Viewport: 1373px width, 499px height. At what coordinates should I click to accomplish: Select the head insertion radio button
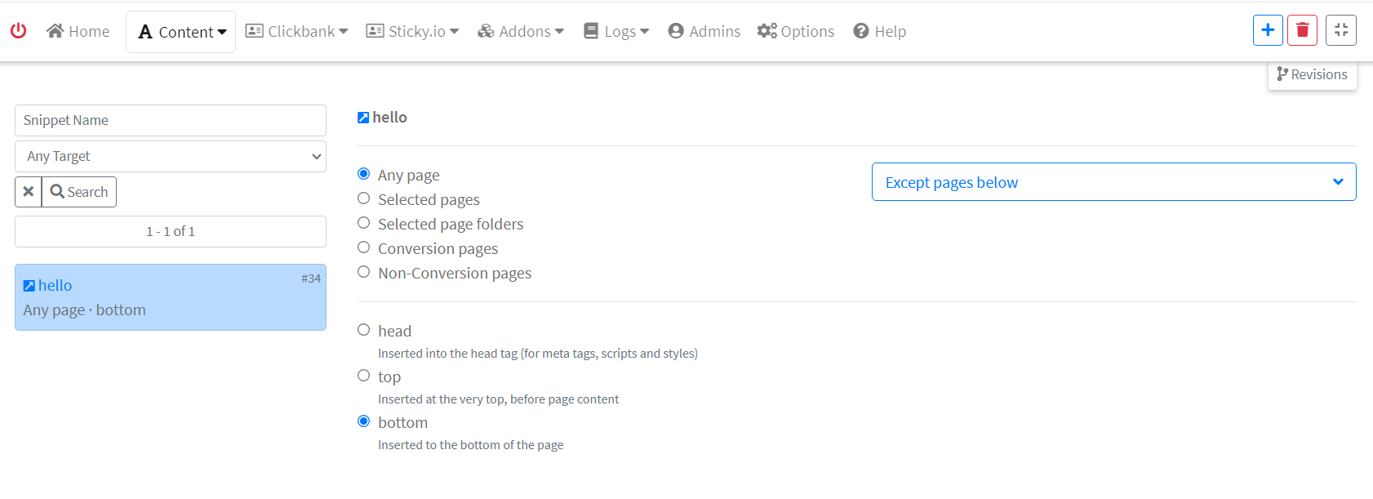(x=364, y=330)
